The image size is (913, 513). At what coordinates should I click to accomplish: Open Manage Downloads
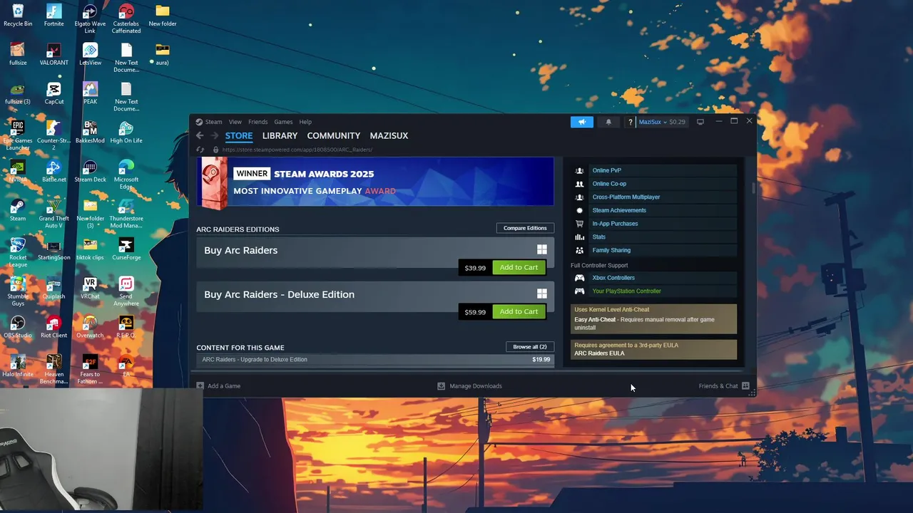(x=469, y=386)
